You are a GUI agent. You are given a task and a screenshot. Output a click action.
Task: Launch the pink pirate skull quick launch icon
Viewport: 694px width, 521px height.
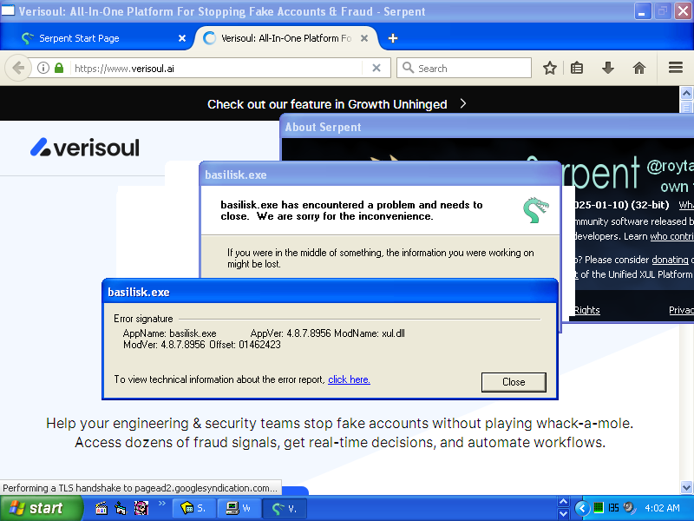click(x=141, y=508)
